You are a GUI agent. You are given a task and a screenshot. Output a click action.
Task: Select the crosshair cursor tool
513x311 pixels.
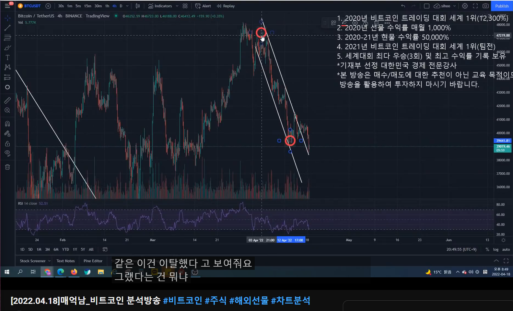click(x=7, y=18)
